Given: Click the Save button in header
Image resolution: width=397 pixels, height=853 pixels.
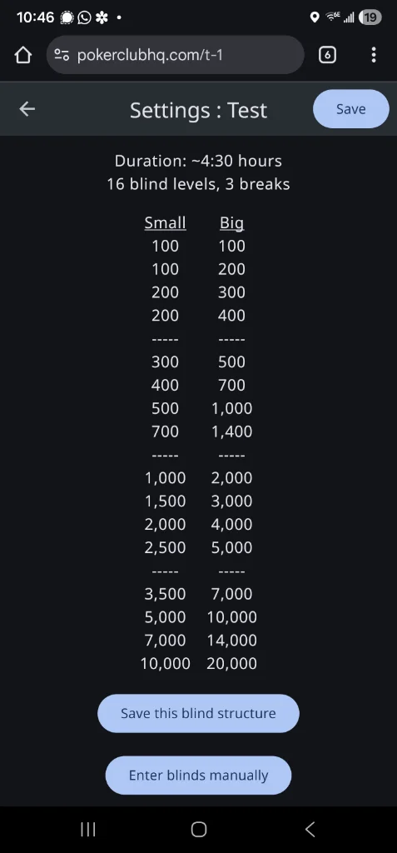Looking at the screenshot, I should [350, 109].
